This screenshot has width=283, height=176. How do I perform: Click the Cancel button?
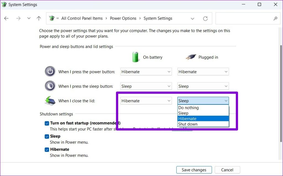click(227, 170)
